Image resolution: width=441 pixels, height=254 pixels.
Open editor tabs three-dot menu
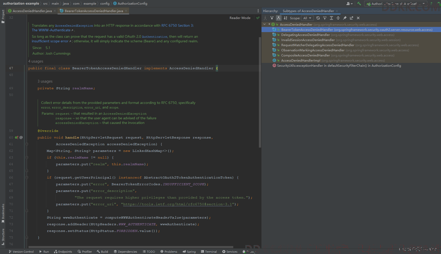pyautogui.click(x=258, y=11)
